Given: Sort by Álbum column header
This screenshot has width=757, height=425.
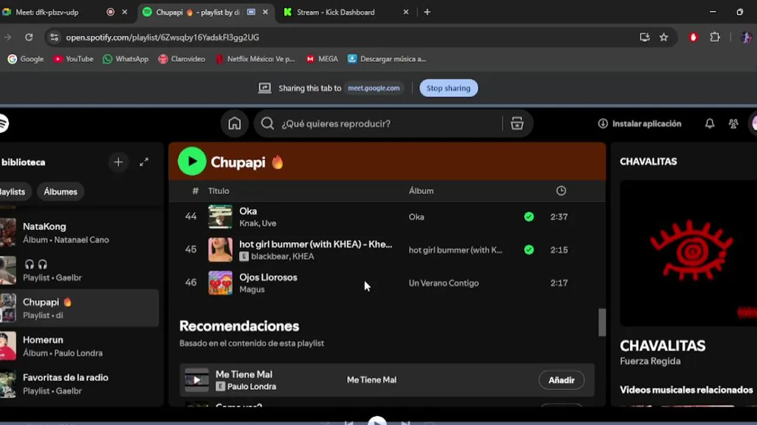Looking at the screenshot, I should (x=421, y=191).
